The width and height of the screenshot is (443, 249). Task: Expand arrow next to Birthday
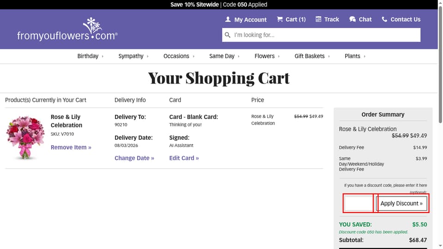[102, 56]
